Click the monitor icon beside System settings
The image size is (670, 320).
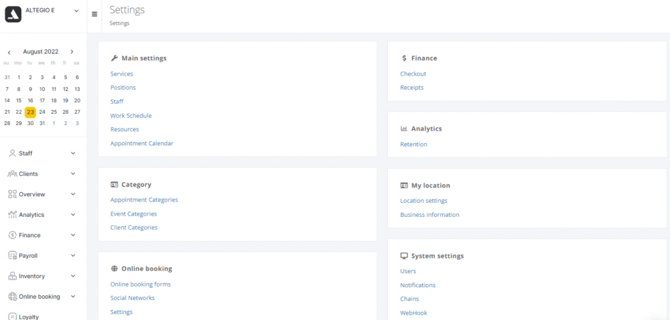[404, 256]
